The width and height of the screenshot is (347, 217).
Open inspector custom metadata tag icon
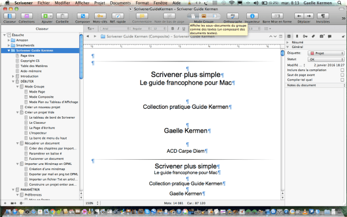(313, 36)
